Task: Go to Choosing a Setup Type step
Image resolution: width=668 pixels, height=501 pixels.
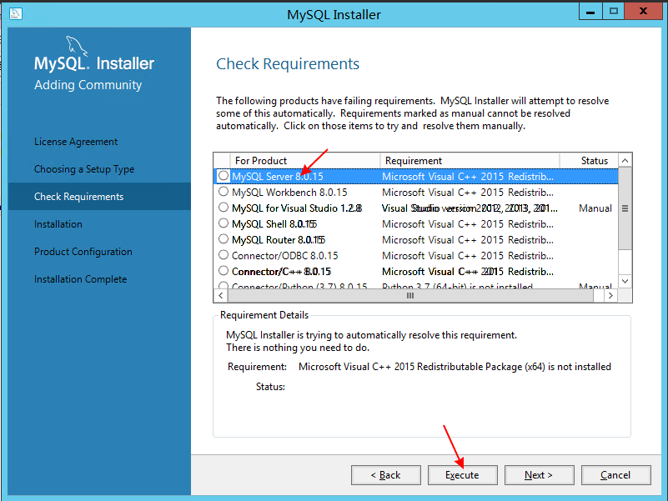Action: pyautogui.click(x=84, y=169)
